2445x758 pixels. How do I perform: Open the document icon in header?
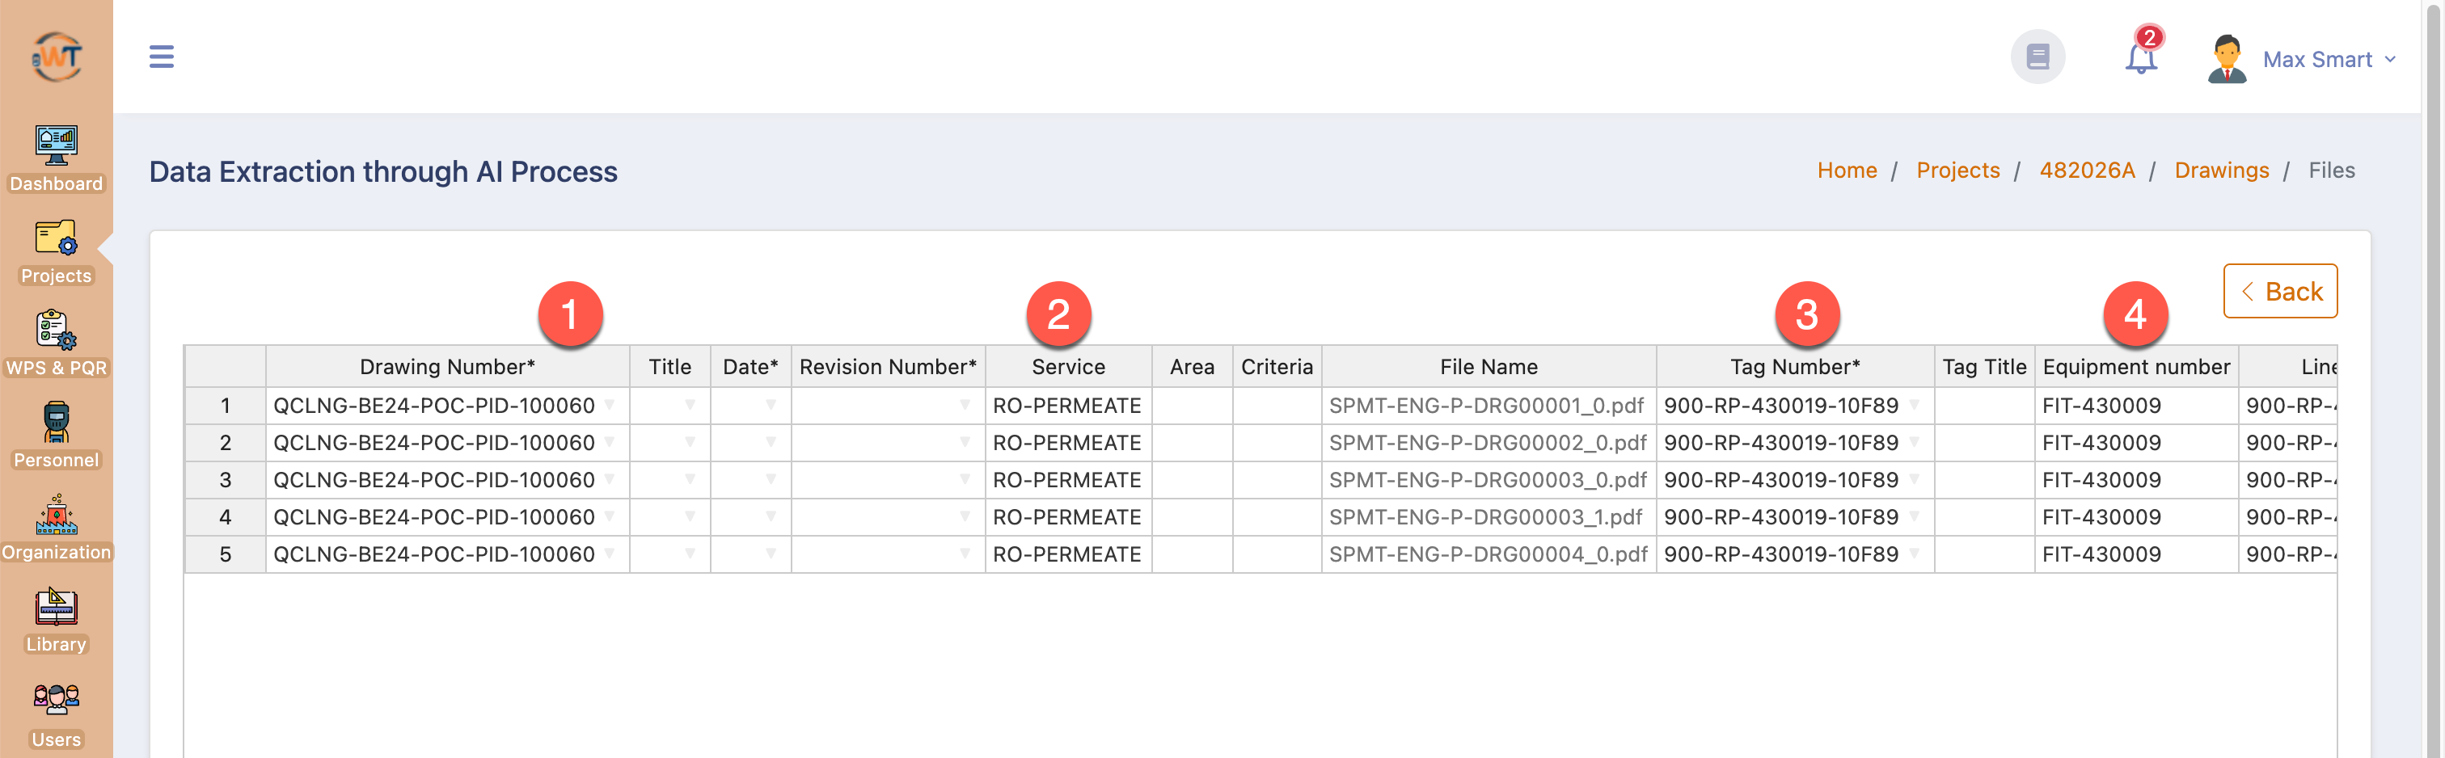pyautogui.click(x=2037, y=57)
